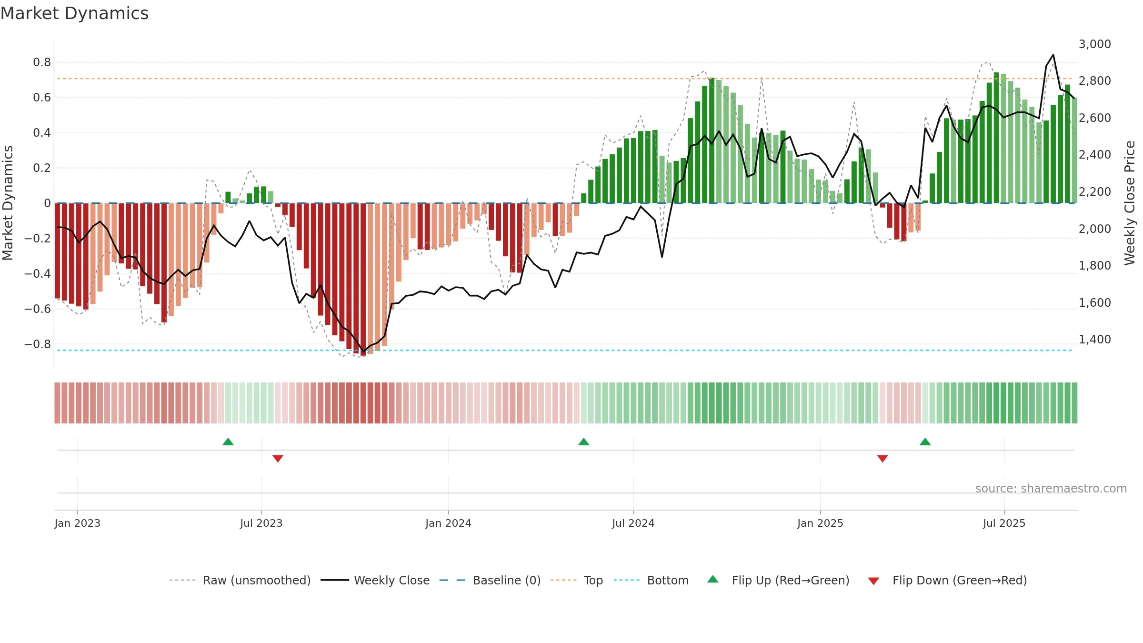
Task: Toggle Raw (unsmoothed) legend entry
Action: (240, 580)
